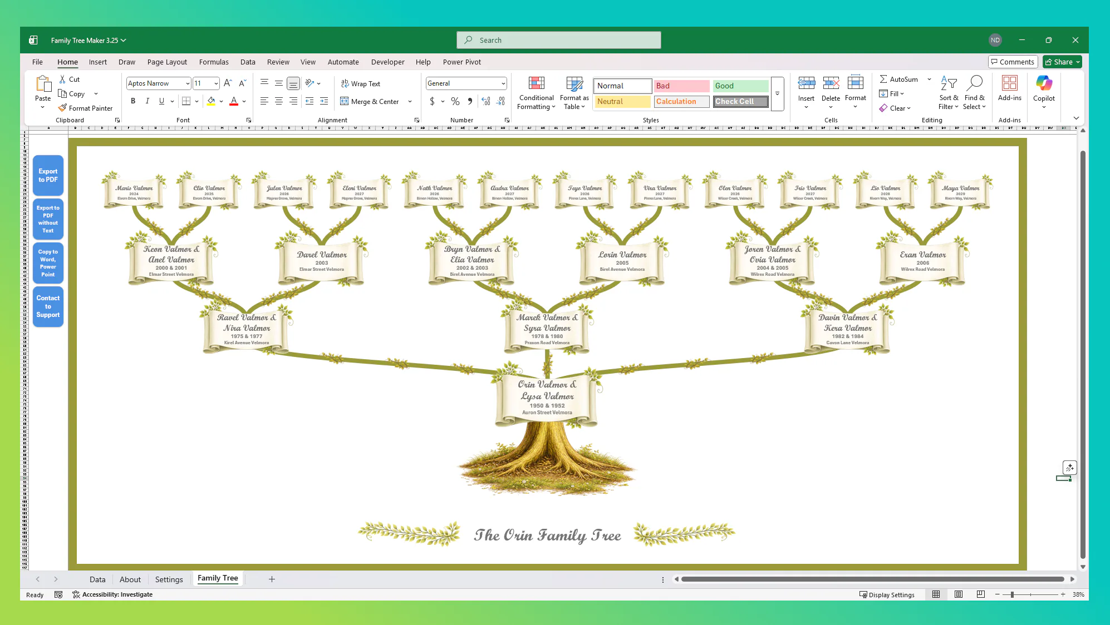Click the Format Painter icon
Screen dimensions: 1110x625
point(63,108)
